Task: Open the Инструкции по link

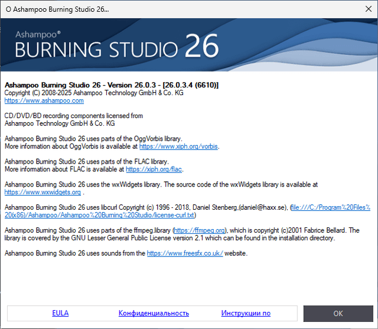Action: pyautogui.click(x=246, y=313)
